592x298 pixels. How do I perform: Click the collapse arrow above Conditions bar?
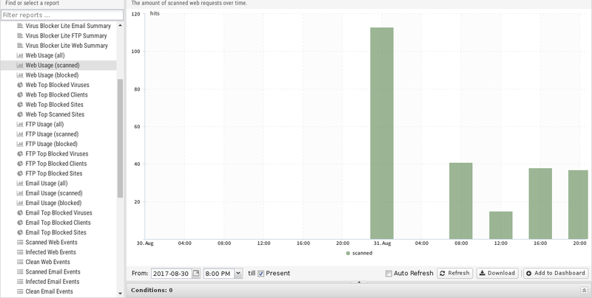(359, 282)
